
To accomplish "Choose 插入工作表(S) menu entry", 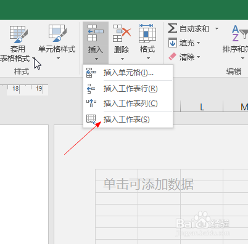I will point(128,120).
